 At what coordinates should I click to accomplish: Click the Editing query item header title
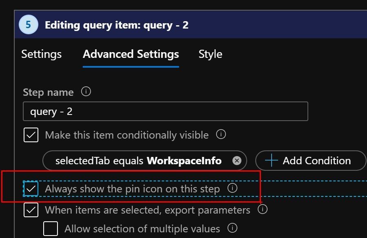tap(117, 25)
